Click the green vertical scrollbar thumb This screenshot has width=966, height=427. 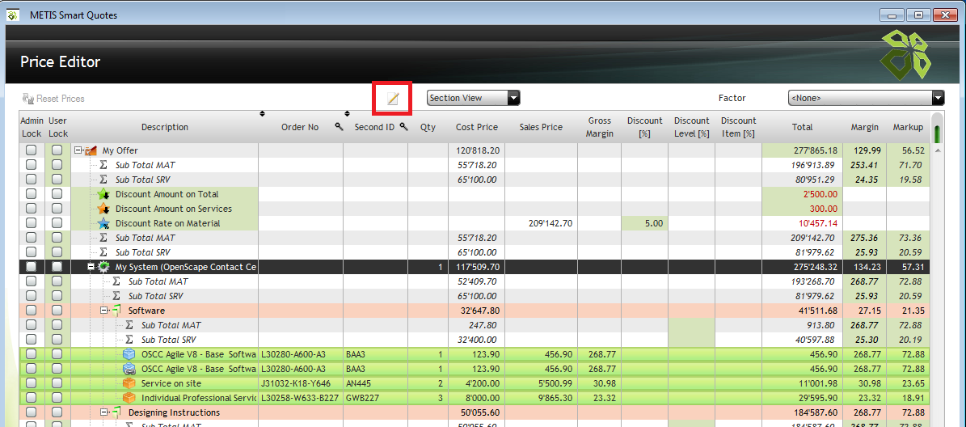938,134
